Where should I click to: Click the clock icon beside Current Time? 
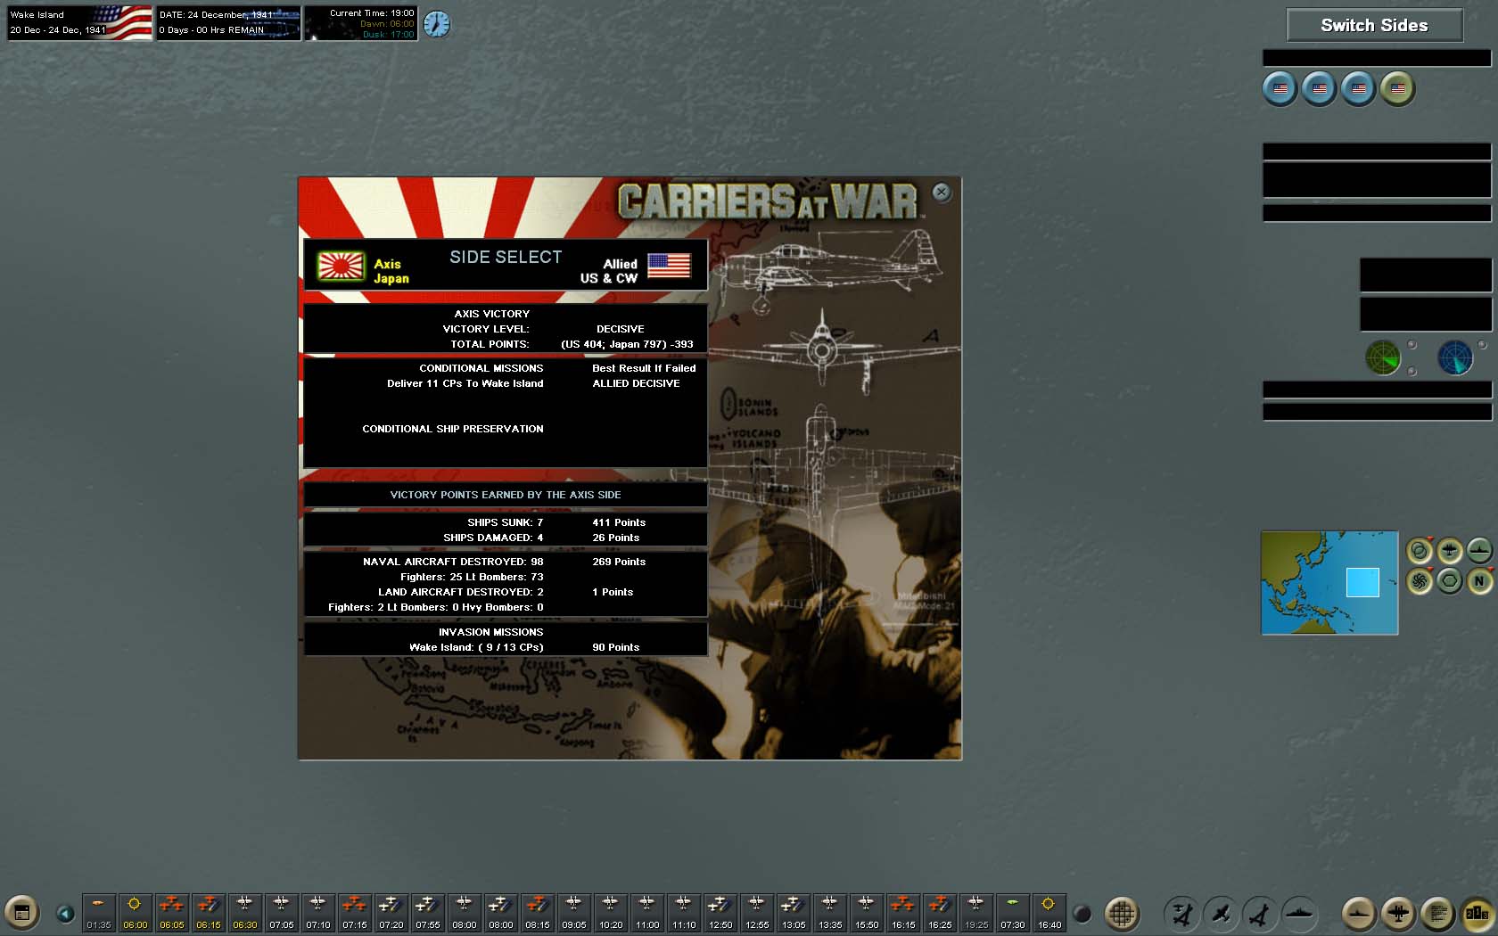click(436, 23)
